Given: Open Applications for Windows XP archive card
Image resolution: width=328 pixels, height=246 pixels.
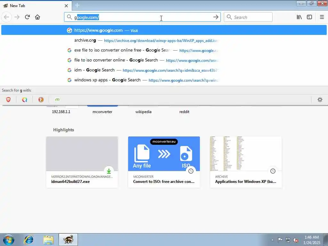Looking at the screenshot, I should pyautogui.click(x=246, y=162).
